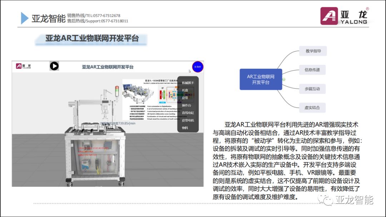Select 托盘 in the component list
This screenshot has width=386, height=217.
coord(185,90)
